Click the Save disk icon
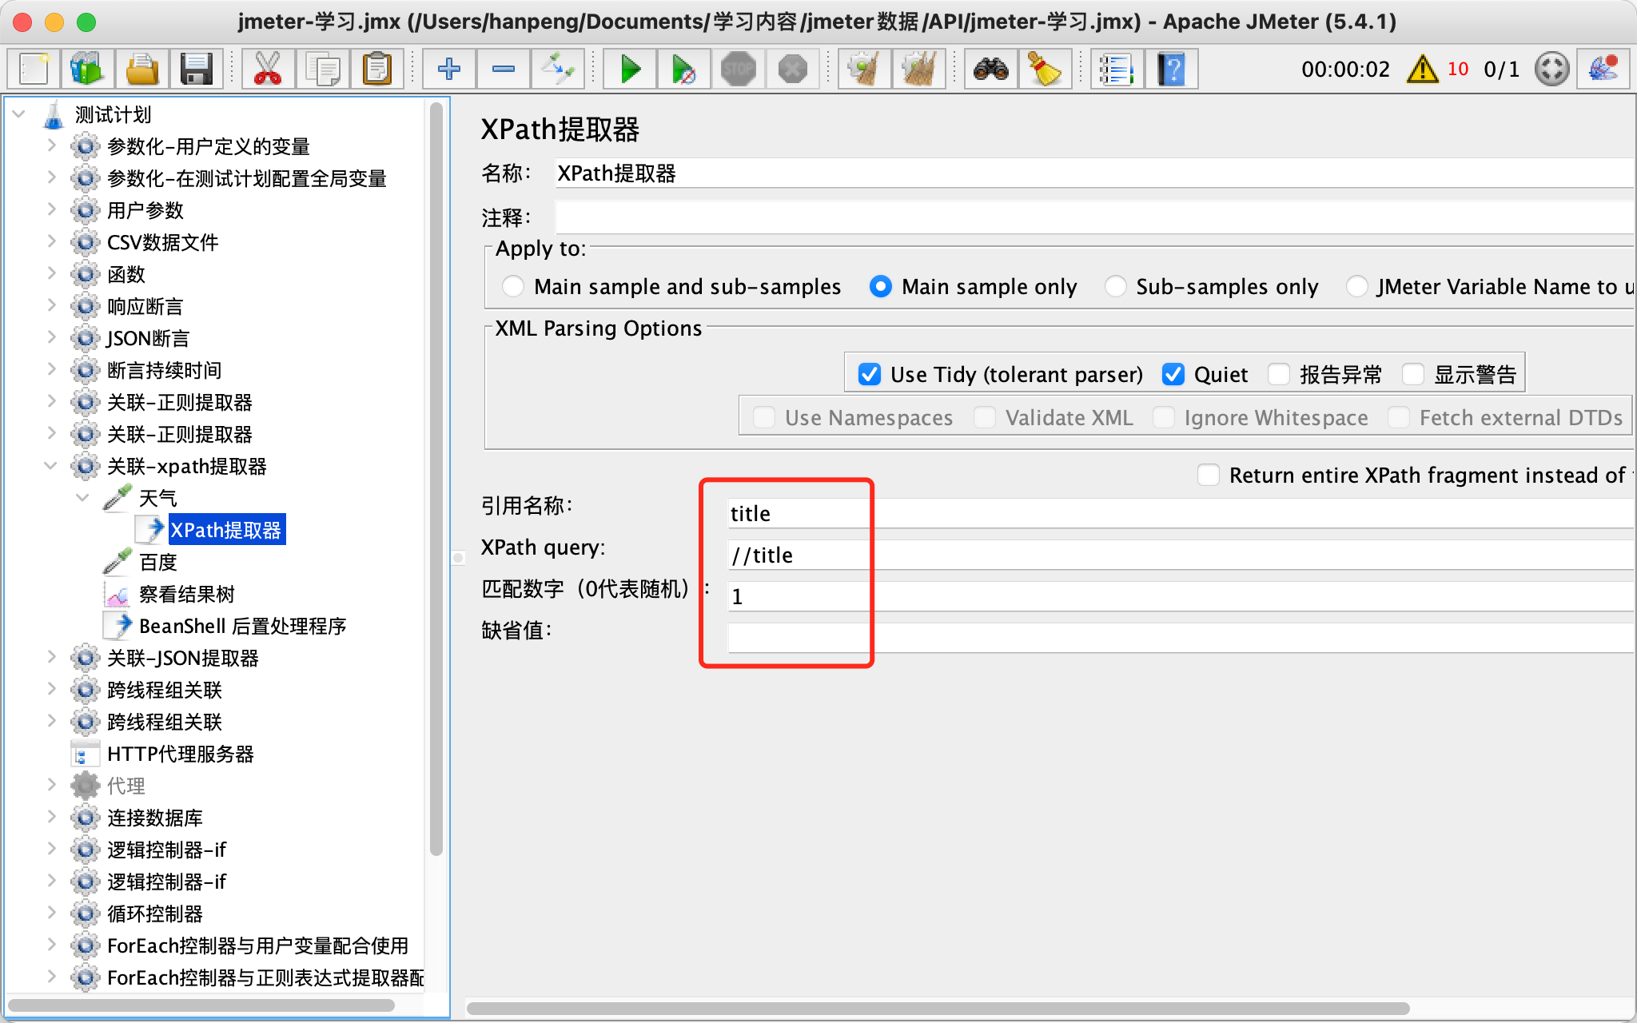 click(x=196, y=70)
